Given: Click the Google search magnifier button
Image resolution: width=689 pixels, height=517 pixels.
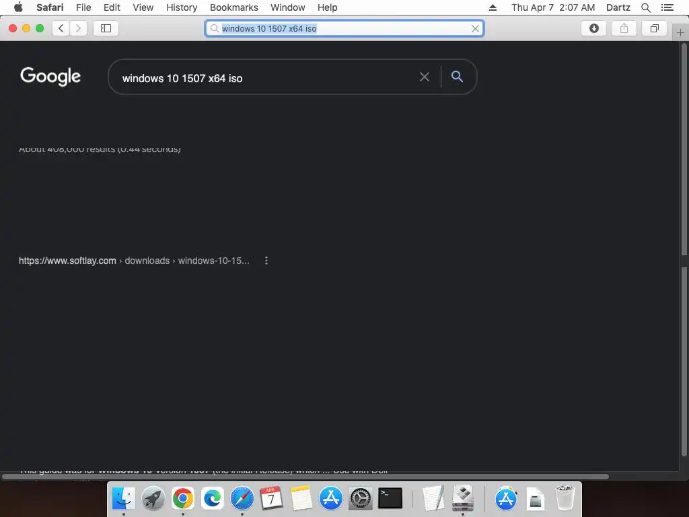Looking at the screenshot, I should (457, 77).
